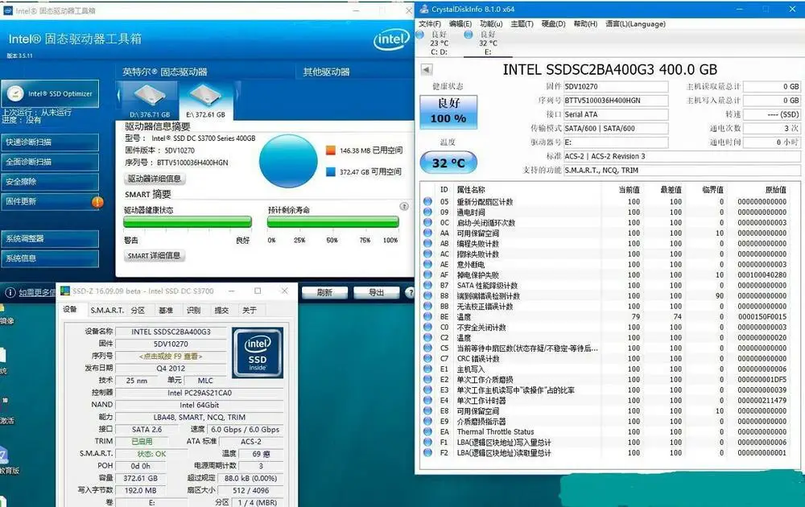
Task: Click the orange 已用空间 color swatch
Action: [331, 150]
